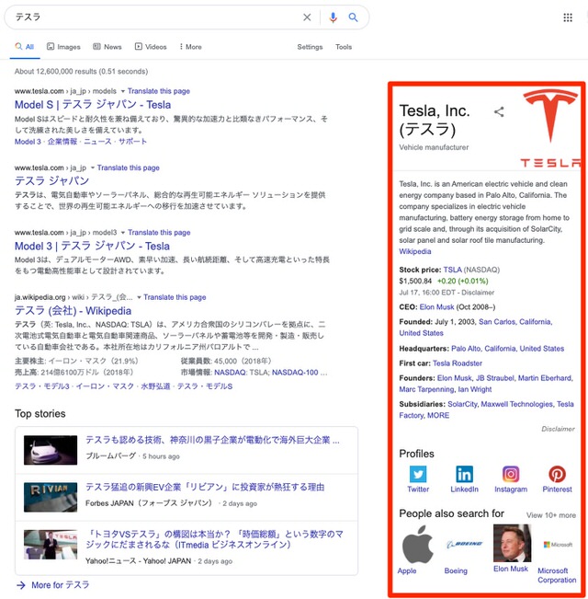The height and width of the screenshot is (599, 588).
Task: Show MORE subsidiaries
Action: pyautogui.click(x=437, y=415)
